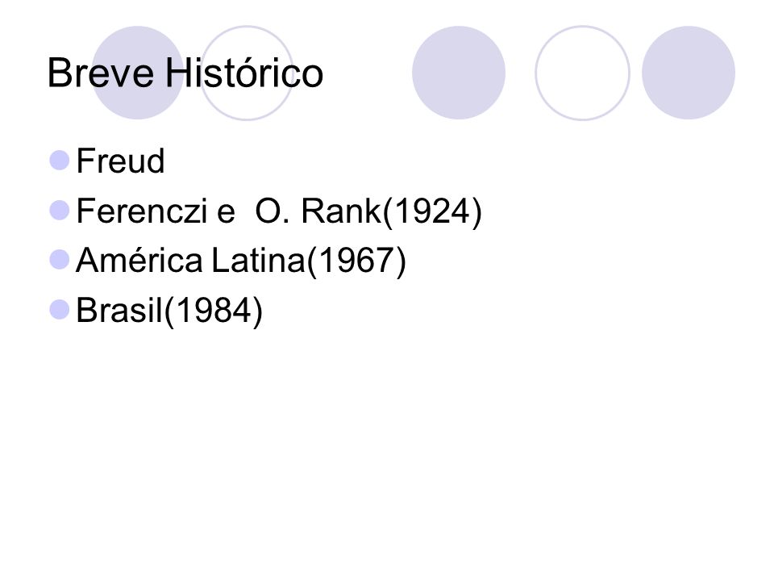Screen dimensions: 774x581
Task: Click the word "Histórico" in the title
Action: pyautogui.click(x=244, y=73)
